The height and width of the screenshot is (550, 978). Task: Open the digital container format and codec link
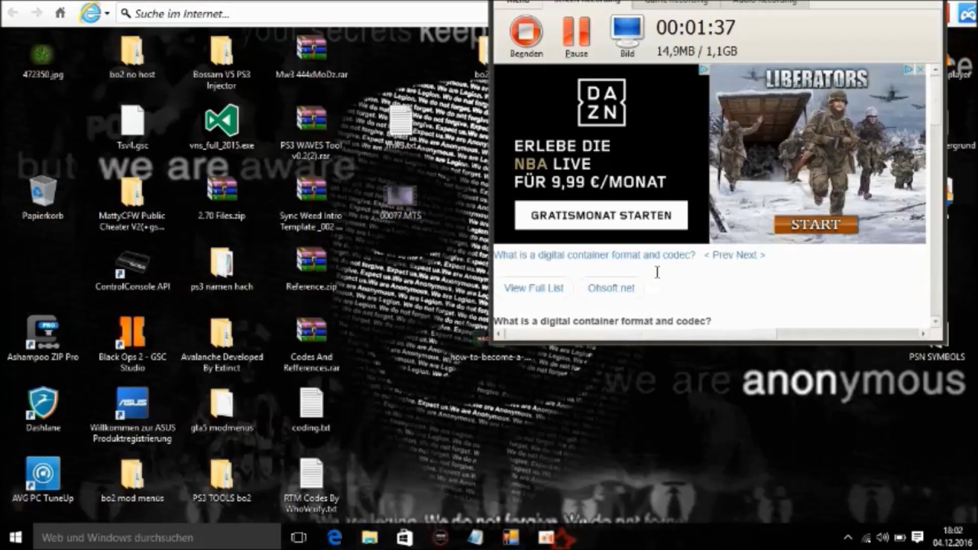tap(594, 255)
